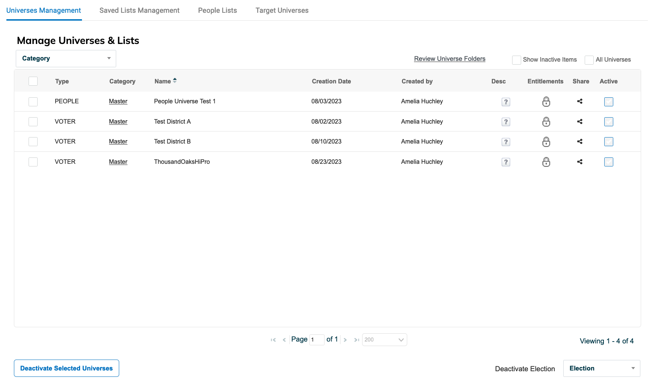The width and height of the screenshot is (652, 387).
Task: Sort by Category column header
Action: 122,81
